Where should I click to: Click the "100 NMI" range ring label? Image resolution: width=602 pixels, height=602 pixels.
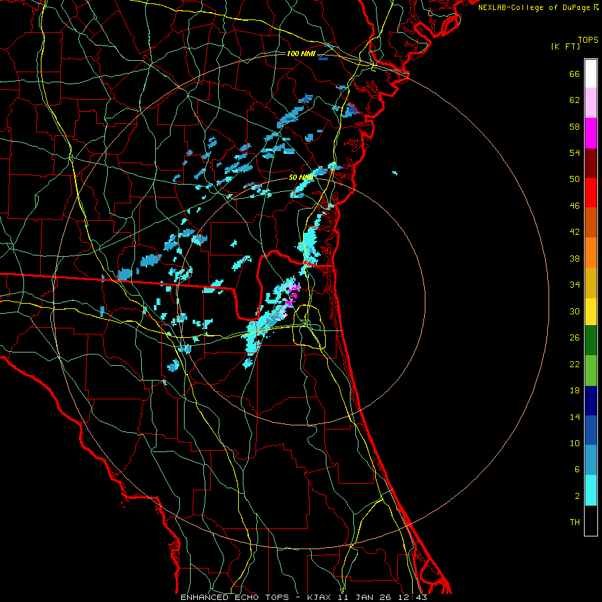(301, 54)
